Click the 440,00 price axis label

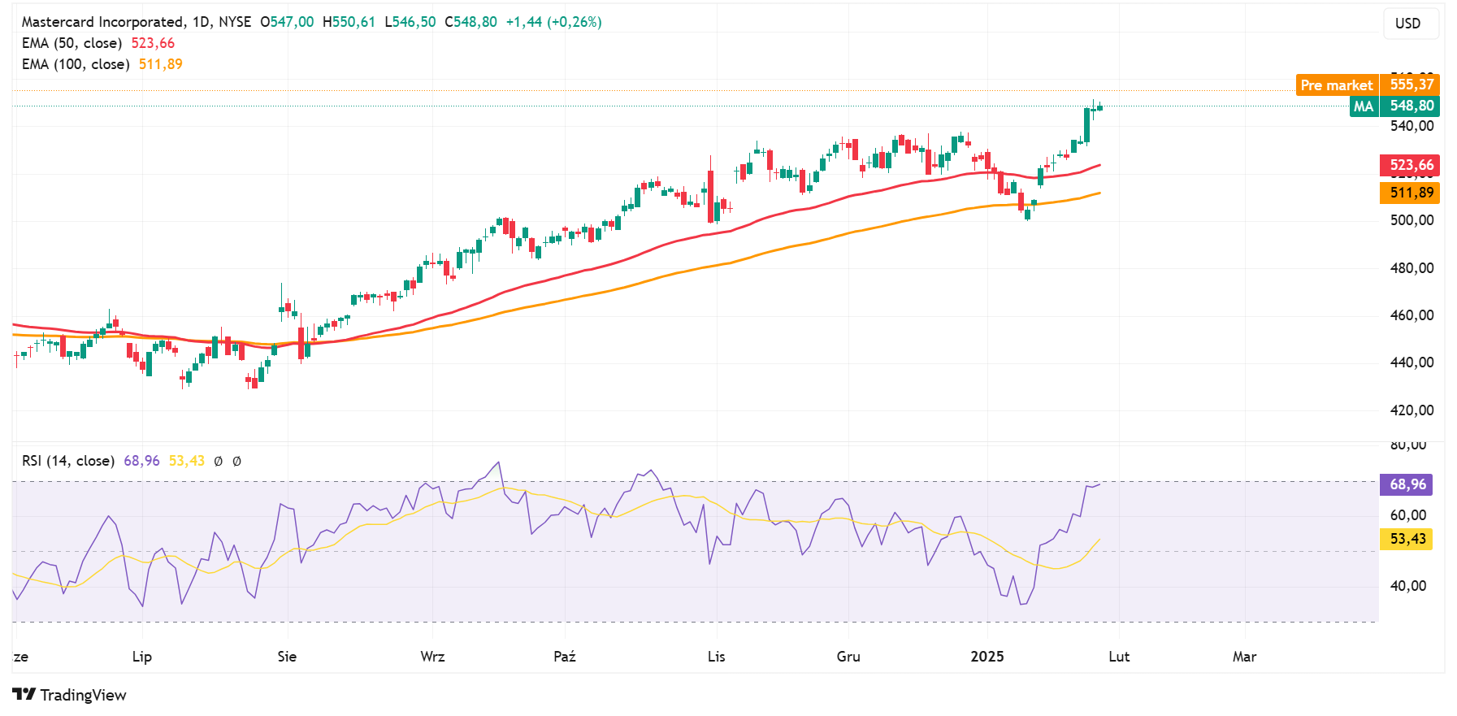[x=1412, y=362]
